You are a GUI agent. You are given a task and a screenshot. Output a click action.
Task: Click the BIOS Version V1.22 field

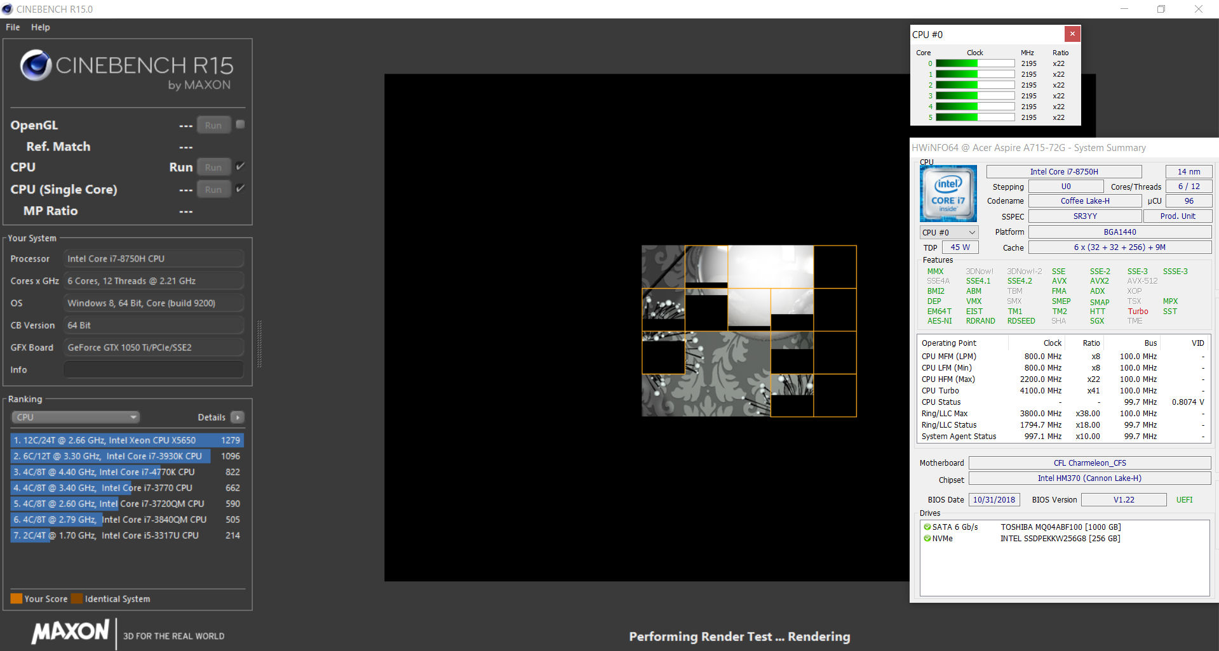tap(1124, 499)
